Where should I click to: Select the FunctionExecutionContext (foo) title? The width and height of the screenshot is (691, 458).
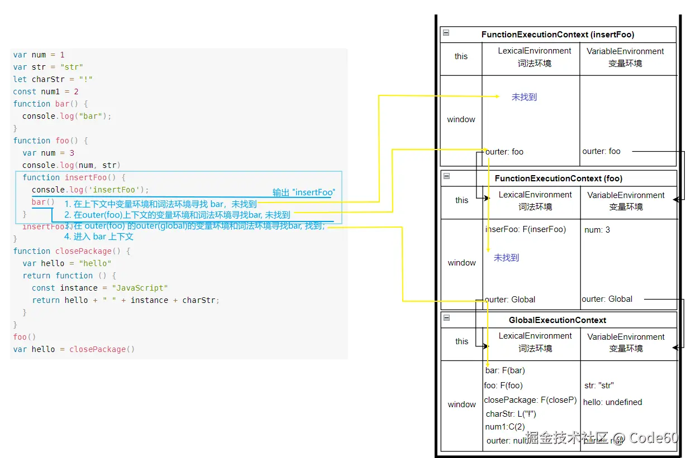pyautogui.click(x=559, y=179)
